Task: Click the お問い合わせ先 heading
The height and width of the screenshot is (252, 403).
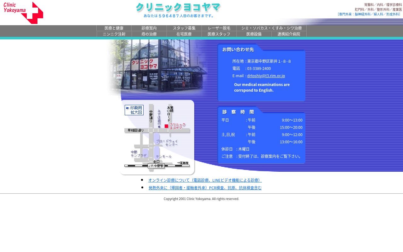Action: 238,49
